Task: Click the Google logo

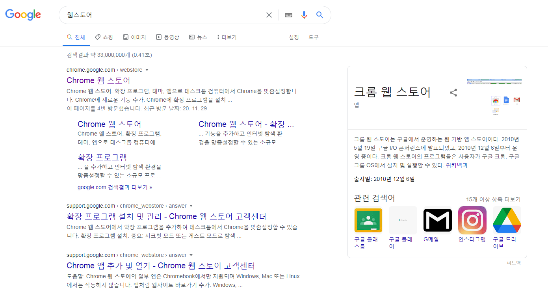Action: (23, 15)
